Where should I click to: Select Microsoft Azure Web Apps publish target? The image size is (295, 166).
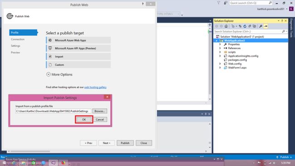pyautogui.click(x=78, y=40)
